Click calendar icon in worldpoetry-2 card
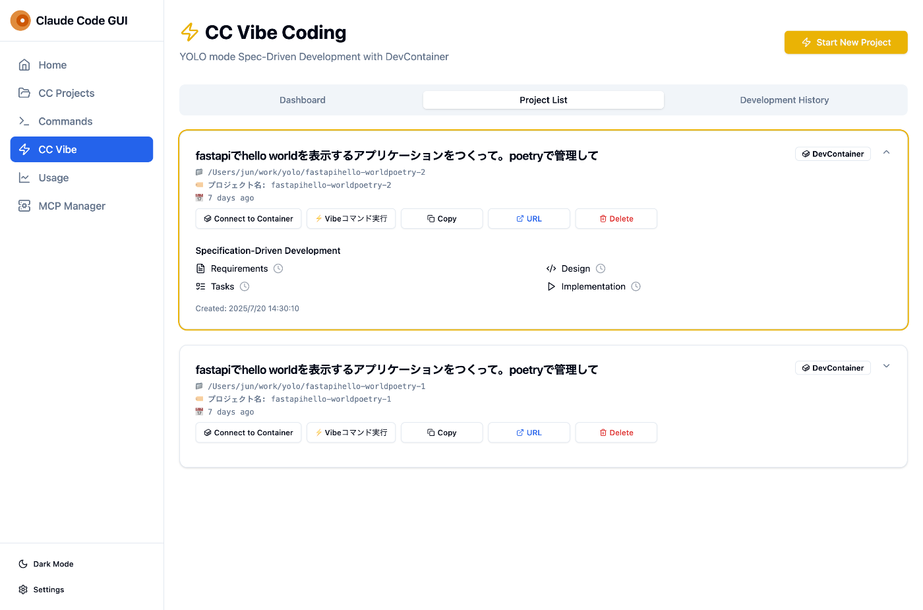Screen dimensions: 923x610 (199, 197)
